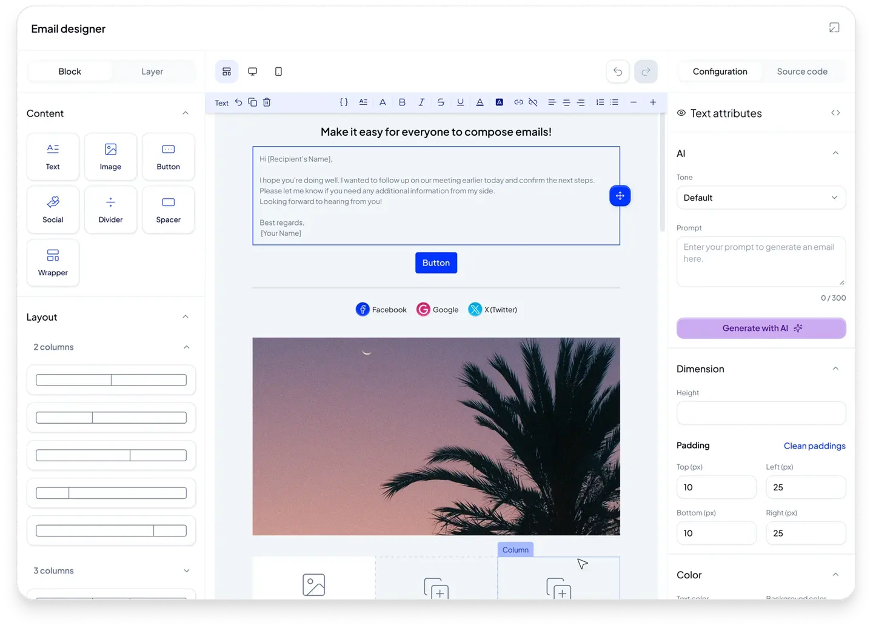873x628 pixels.
Task: Click the blue Button in email canvas
Action: 436,262
